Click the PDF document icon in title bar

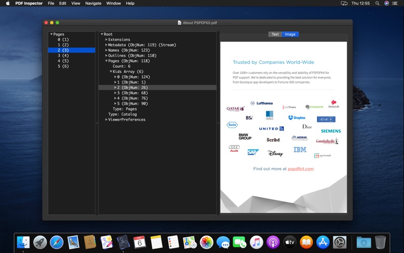[180, 23]
